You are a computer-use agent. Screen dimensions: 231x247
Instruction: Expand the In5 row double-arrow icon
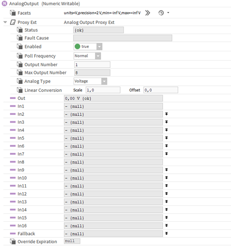pyautogui.click(x=167, y=138)
